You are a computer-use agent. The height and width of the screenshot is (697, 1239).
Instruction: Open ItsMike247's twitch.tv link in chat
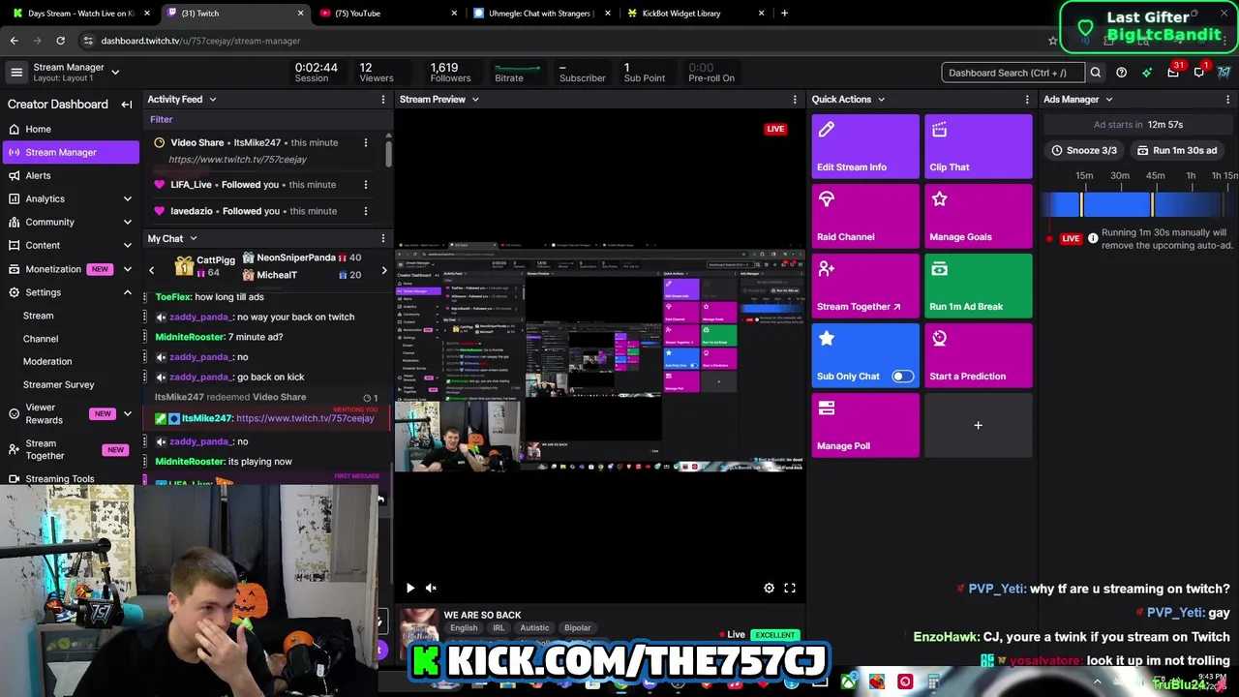click(305, 418)
